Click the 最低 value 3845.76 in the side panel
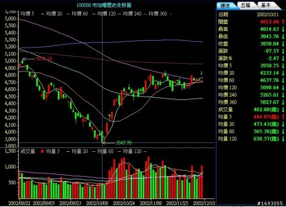 269,37
